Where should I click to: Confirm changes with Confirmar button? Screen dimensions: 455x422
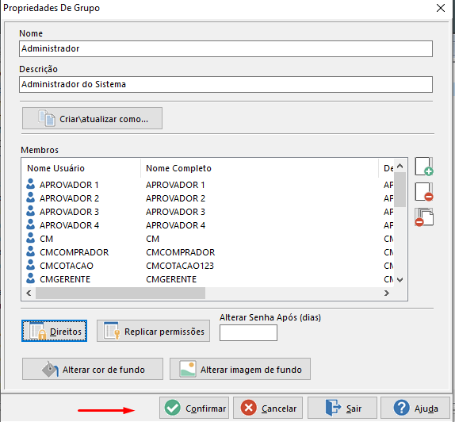(194, 408)
